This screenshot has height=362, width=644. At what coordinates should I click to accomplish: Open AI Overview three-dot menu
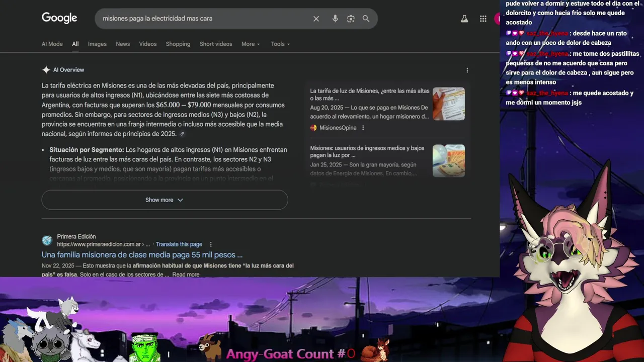click(x=467, y=70)
